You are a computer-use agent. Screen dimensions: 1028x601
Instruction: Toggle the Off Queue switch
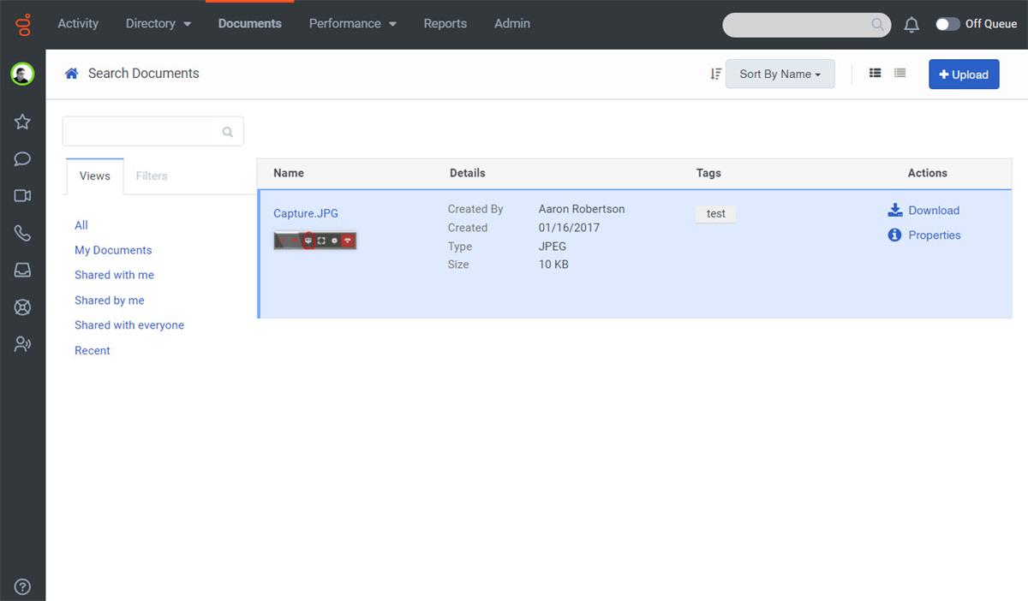pos(947,25)
